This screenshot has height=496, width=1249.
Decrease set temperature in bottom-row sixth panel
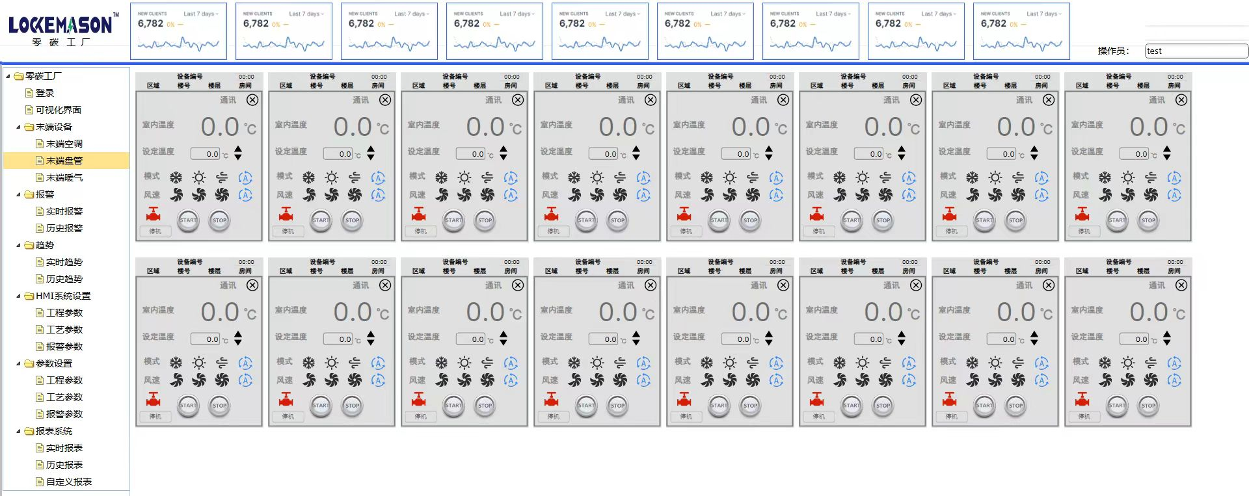pos(902,342)
